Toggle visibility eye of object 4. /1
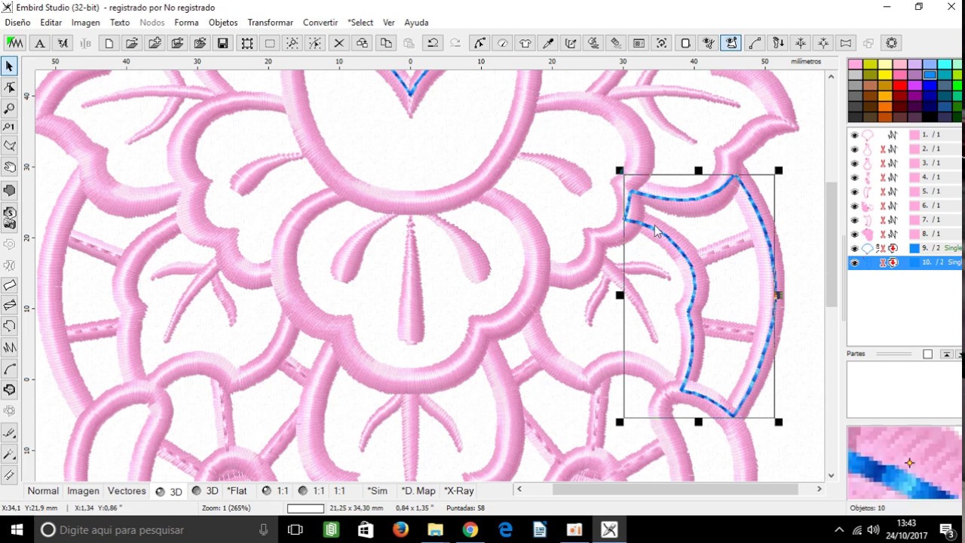This screenshot has height=543, width=965. click(x=854, y=178)
